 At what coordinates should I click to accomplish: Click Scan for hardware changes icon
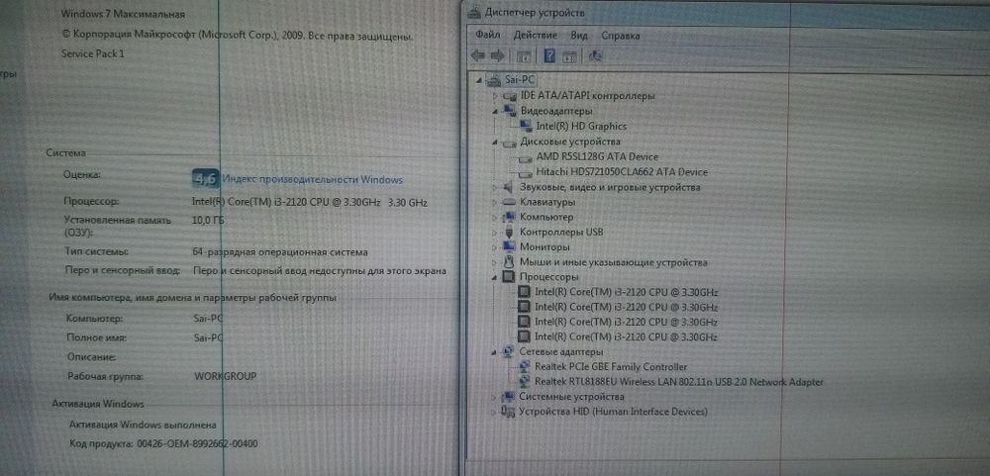pos(595,56)
